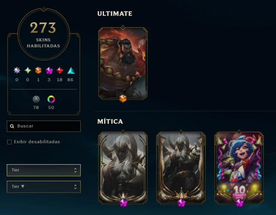Select the first Mítica white-haired skin card

tap(123, 168)
